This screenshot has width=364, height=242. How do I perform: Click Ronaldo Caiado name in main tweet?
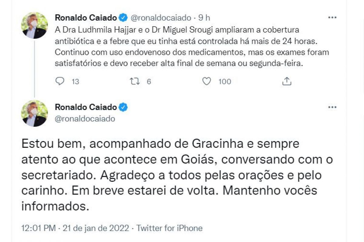[x=86, y=107]
